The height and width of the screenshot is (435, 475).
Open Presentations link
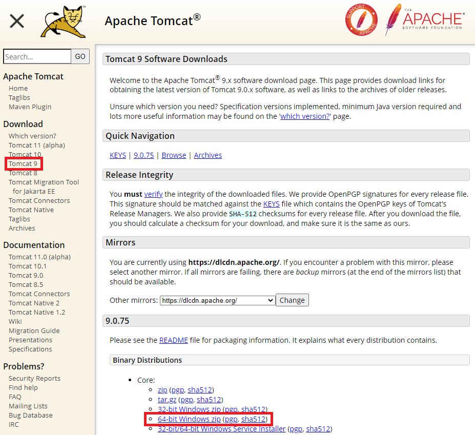pos(30,340)
